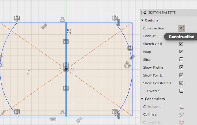
Task: Click the Look At label
Action: (x=150, y=36)
